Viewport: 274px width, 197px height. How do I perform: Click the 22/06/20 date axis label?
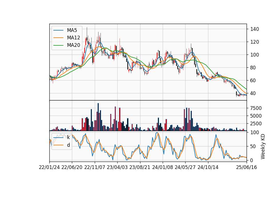(x=72, y=167)
